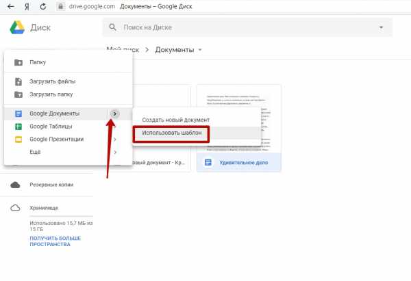This screenshot has width=411, height=281.
Task: Click the Резервные копии cloud icon
Action: point(15,185)
